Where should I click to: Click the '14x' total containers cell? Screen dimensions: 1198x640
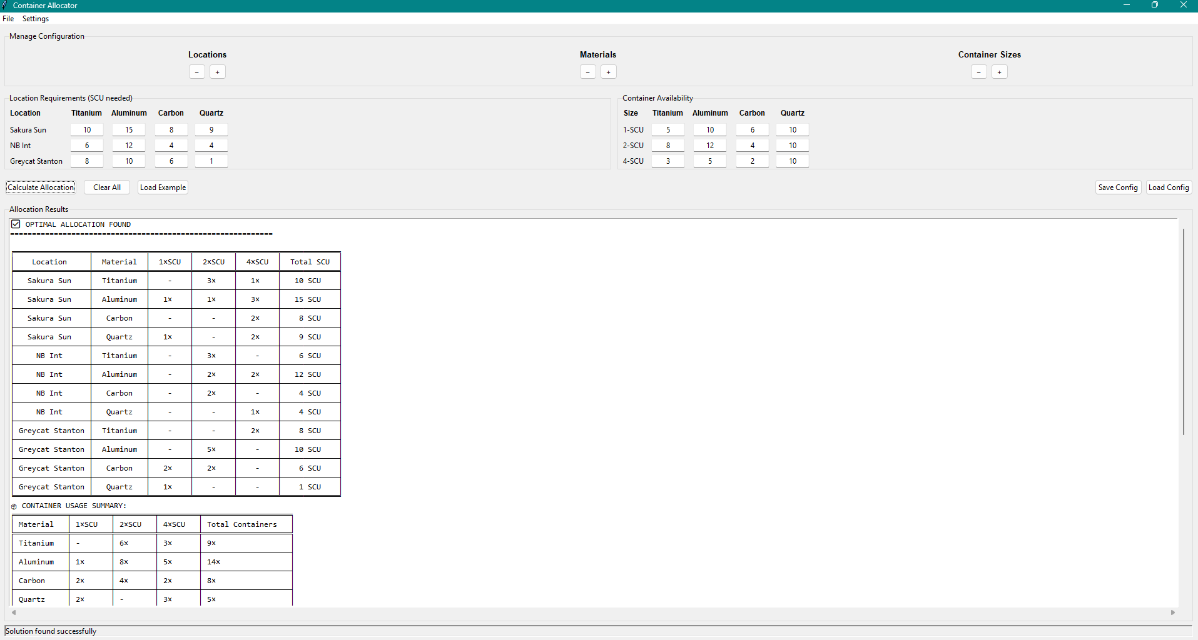tap(246, 562)
